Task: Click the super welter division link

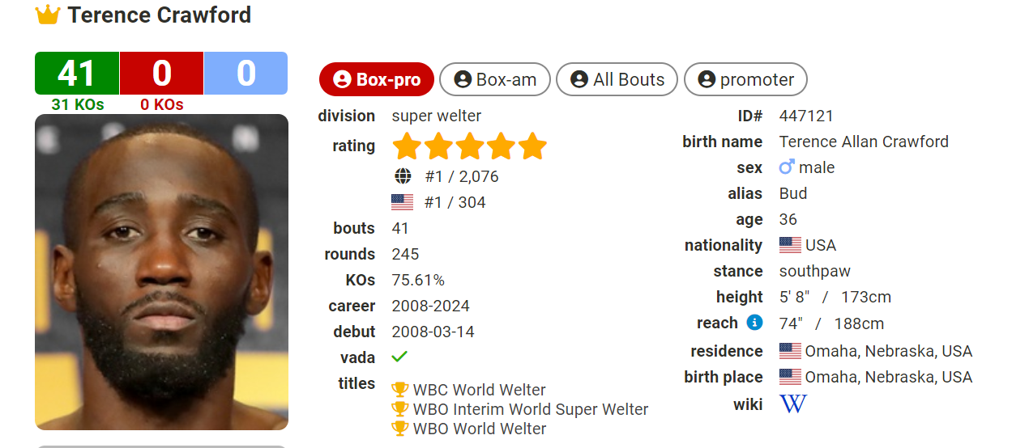Action: (437, 116)
